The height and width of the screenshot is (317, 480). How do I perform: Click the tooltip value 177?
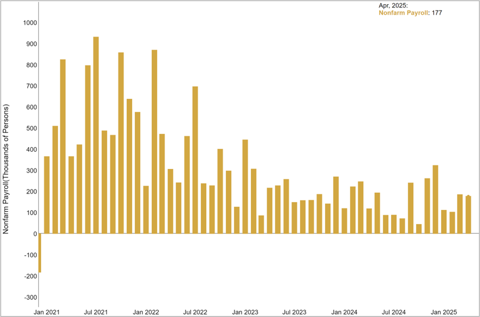click(x=437, y=13)
